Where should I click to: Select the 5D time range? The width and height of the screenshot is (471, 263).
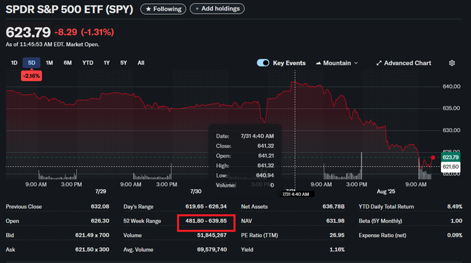31,63
